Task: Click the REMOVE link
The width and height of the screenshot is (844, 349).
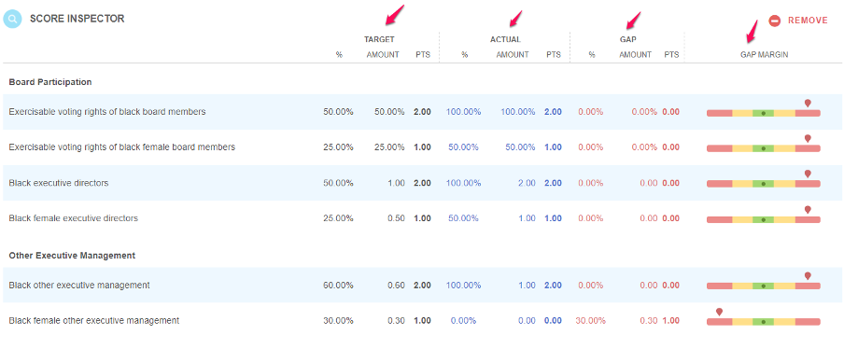Action: [808, 21]
